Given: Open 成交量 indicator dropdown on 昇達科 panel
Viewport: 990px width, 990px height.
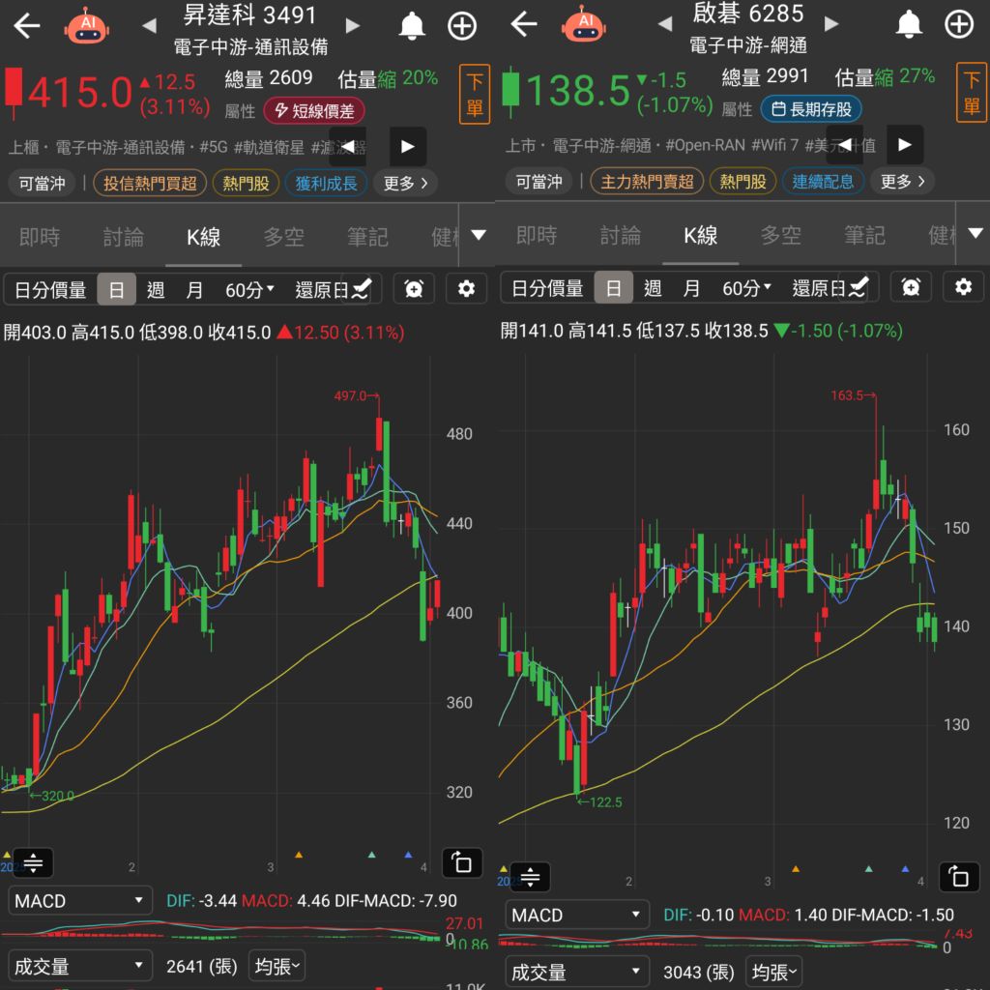Looking at the screenshot, I should point(79,966).
